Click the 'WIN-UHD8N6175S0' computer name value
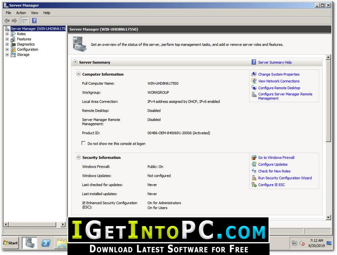This screenshot has height=255, width=337. point(163,83)
